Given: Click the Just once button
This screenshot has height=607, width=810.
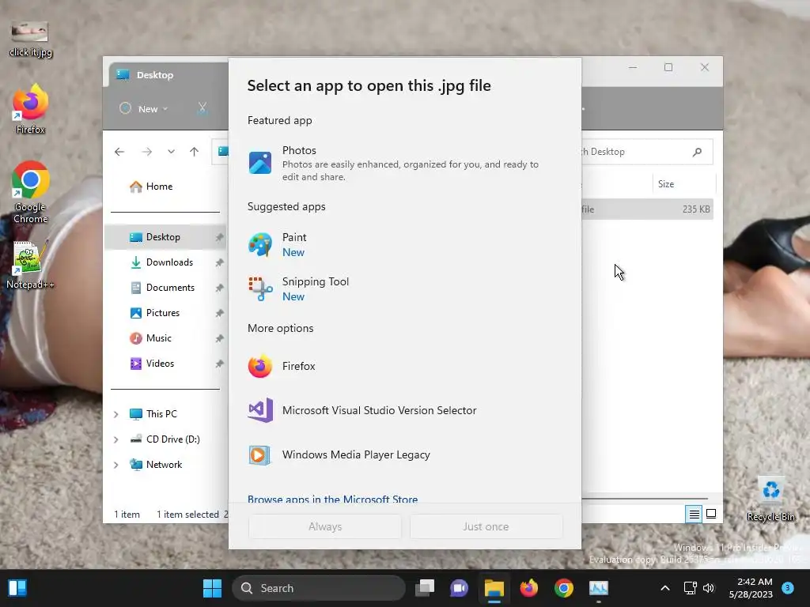Looking at the screenshot, I should (486, 526).
